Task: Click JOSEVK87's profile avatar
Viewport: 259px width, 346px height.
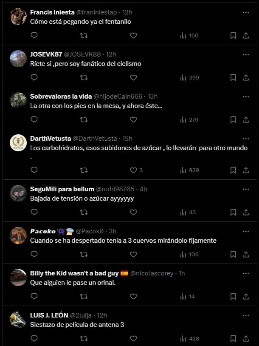Action: [18, 59]
